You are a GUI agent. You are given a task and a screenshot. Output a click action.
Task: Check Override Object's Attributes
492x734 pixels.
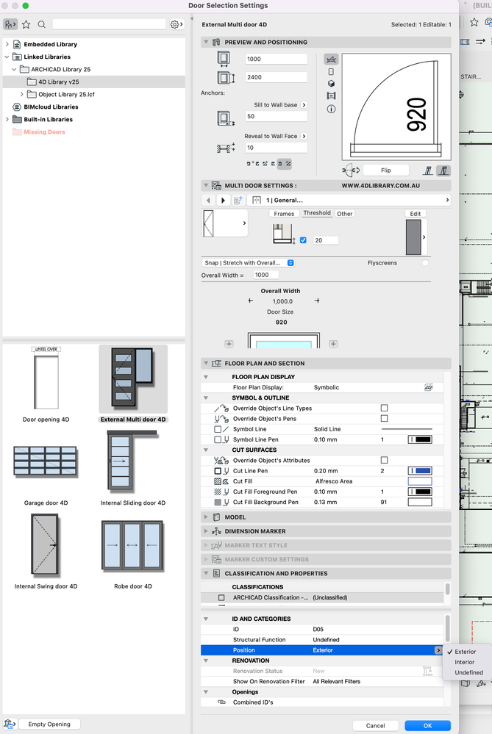[x=384, y=460]
